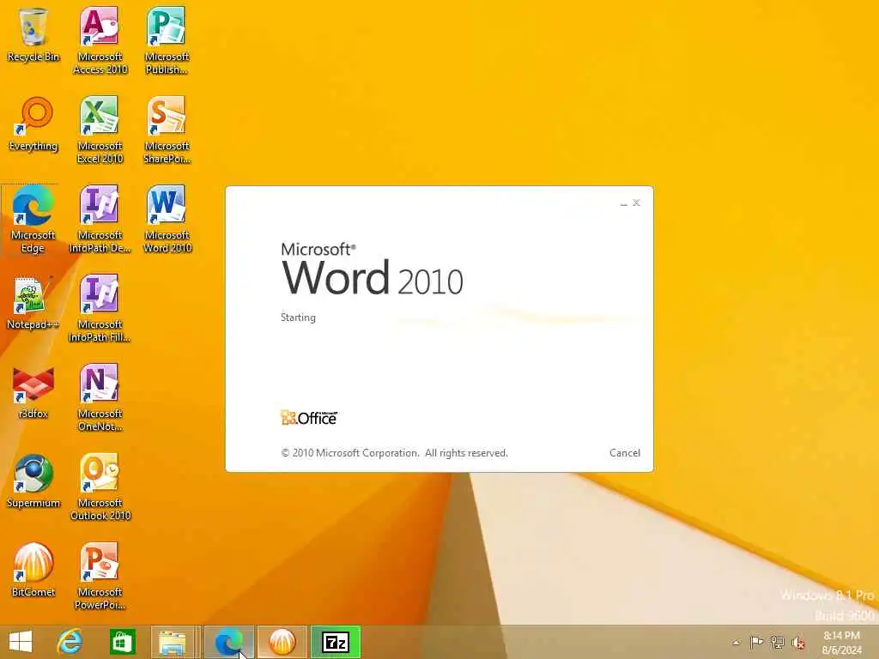Select the Microsoft OneNote desktop shortcut
This screenshot has height=659, width=879.
coord(100,397)
